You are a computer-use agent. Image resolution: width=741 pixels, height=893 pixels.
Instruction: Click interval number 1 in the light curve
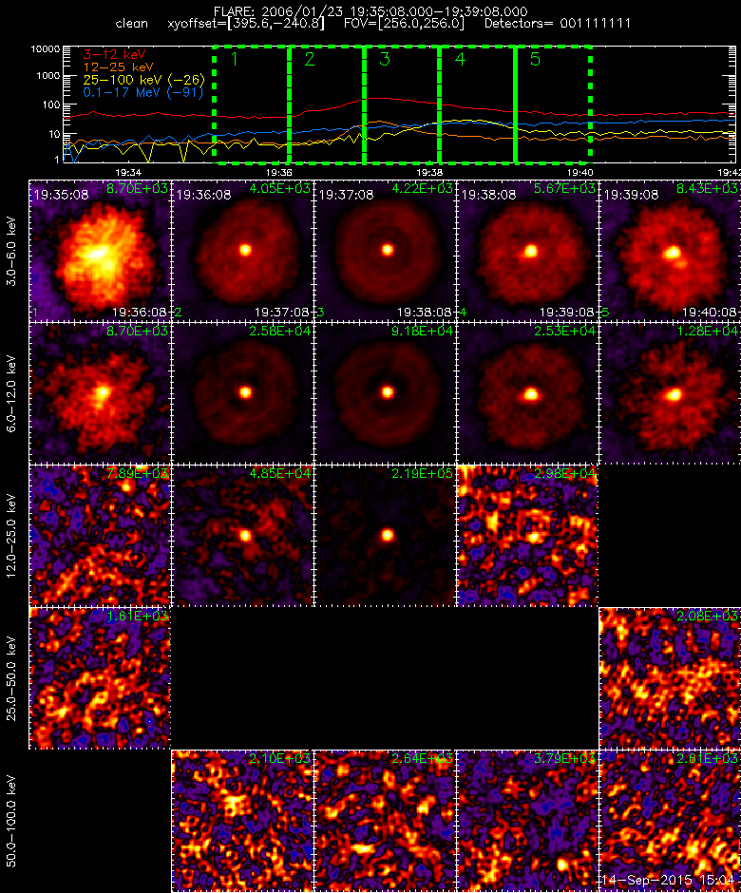click(x=234, y=59)
